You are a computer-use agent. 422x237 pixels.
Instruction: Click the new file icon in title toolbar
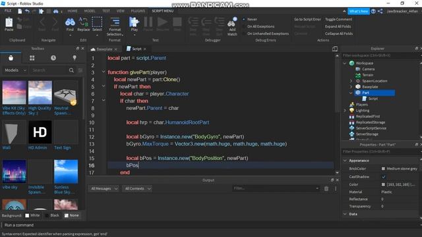pos(20,11)
